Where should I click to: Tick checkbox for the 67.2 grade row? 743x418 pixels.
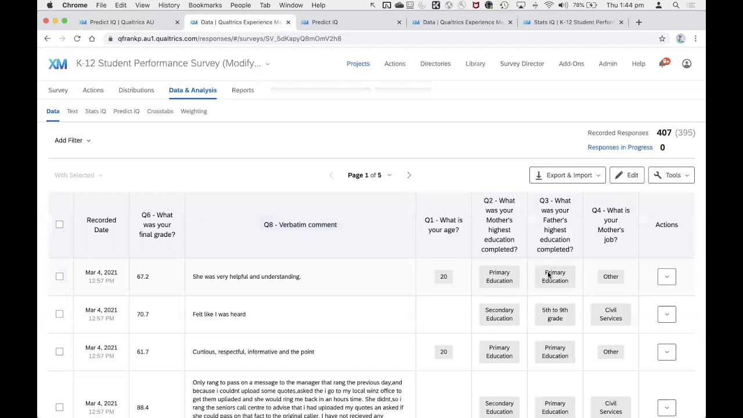(59, 276)
